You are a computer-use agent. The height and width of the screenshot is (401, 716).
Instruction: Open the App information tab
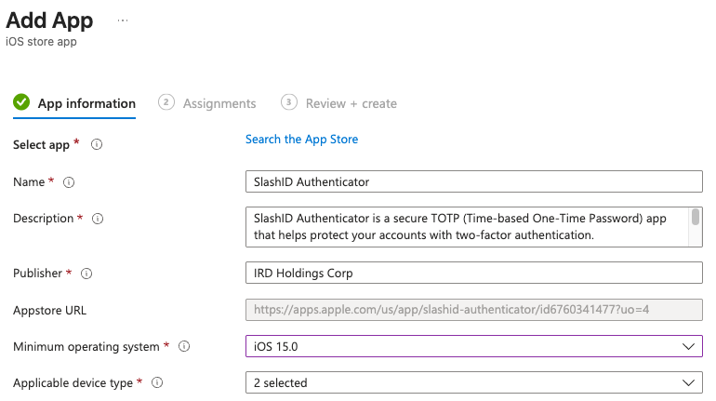pos(74,104)
